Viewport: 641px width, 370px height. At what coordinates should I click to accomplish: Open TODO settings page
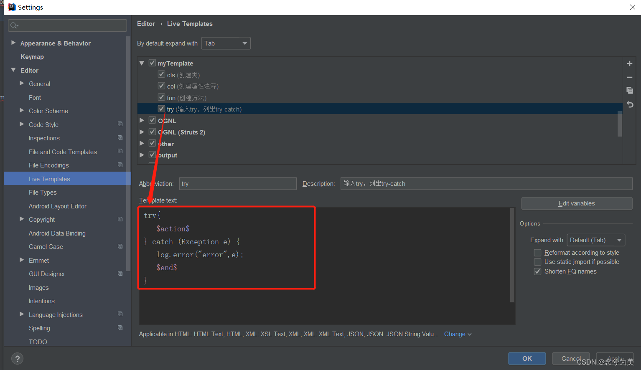point(38,342)
